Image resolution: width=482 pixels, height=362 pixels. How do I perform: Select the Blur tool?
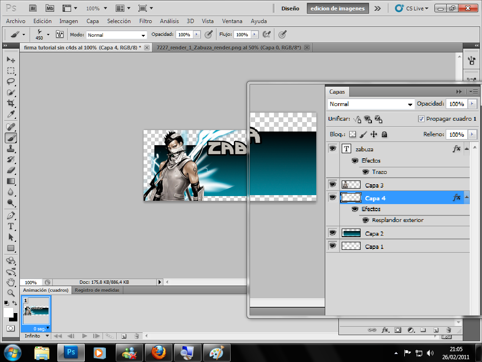(x=11, y=192)
